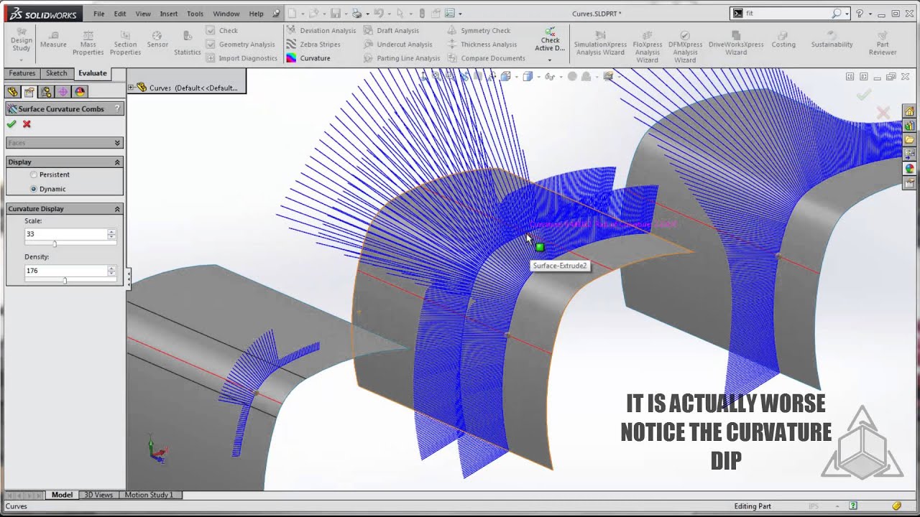Click Check Active Document
This screenshot has height=517, width=920.
point(550,40)
